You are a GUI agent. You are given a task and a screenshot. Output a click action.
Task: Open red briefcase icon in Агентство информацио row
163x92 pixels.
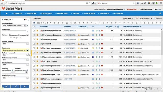(102, 35)
